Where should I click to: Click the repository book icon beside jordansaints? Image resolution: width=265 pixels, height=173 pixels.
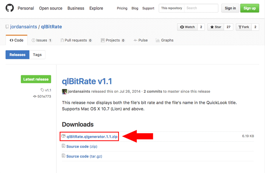7,27
